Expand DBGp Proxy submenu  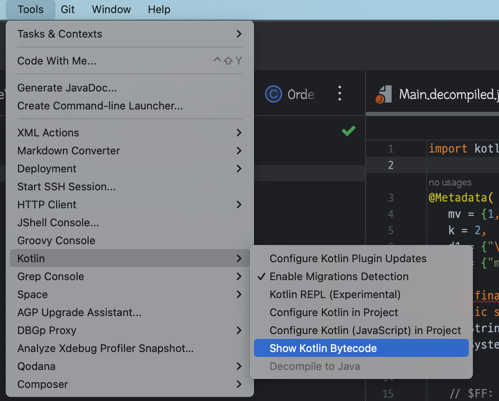pyautogui.click(x=130, y=330)
